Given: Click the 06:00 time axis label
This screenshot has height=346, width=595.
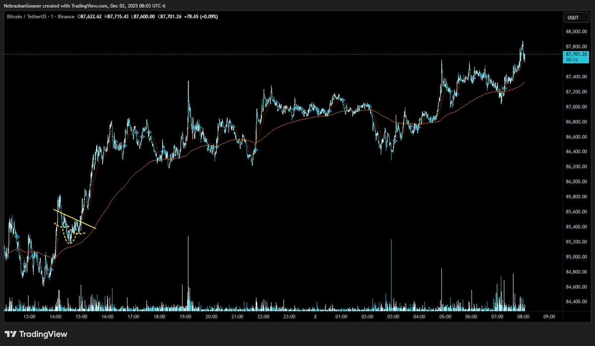Looking at the screenshot, I should pyautogui.click(x=471, y=316).
